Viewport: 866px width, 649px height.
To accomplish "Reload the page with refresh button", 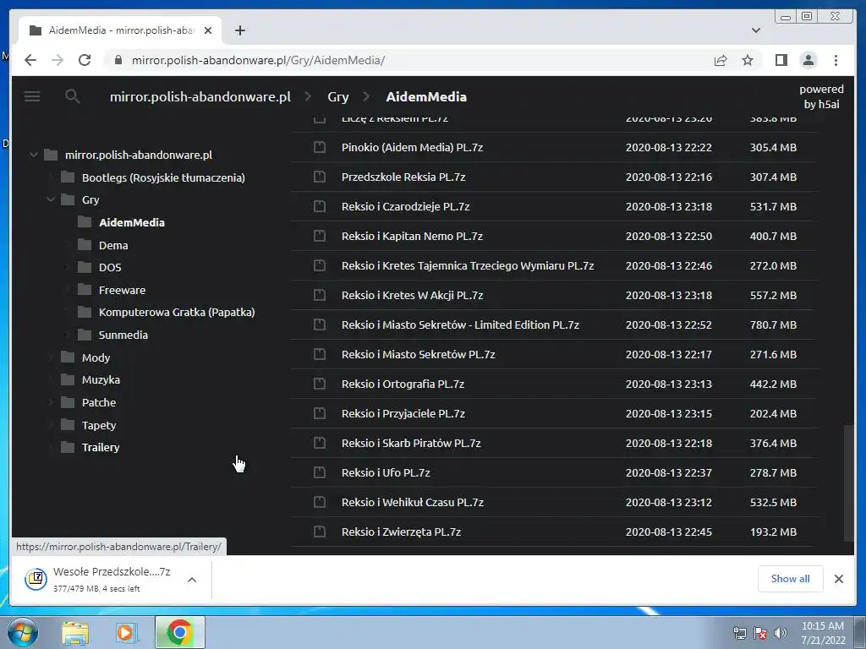I will click(x=85, y=60).
